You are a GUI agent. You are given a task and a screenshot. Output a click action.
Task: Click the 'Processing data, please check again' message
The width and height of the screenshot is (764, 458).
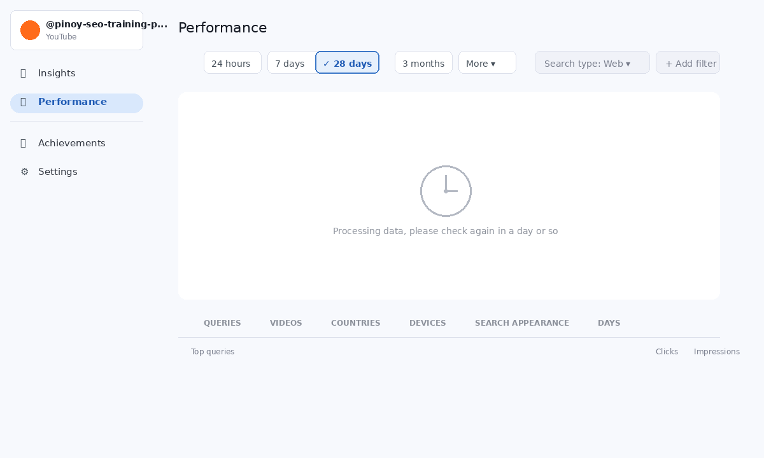(x=446, y=231)
